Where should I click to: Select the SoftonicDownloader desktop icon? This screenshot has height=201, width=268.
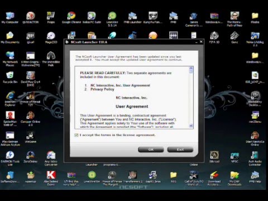click(x=10, y=177)
